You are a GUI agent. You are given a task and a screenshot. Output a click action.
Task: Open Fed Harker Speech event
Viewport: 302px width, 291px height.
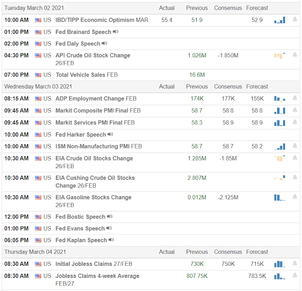(81, 134)
